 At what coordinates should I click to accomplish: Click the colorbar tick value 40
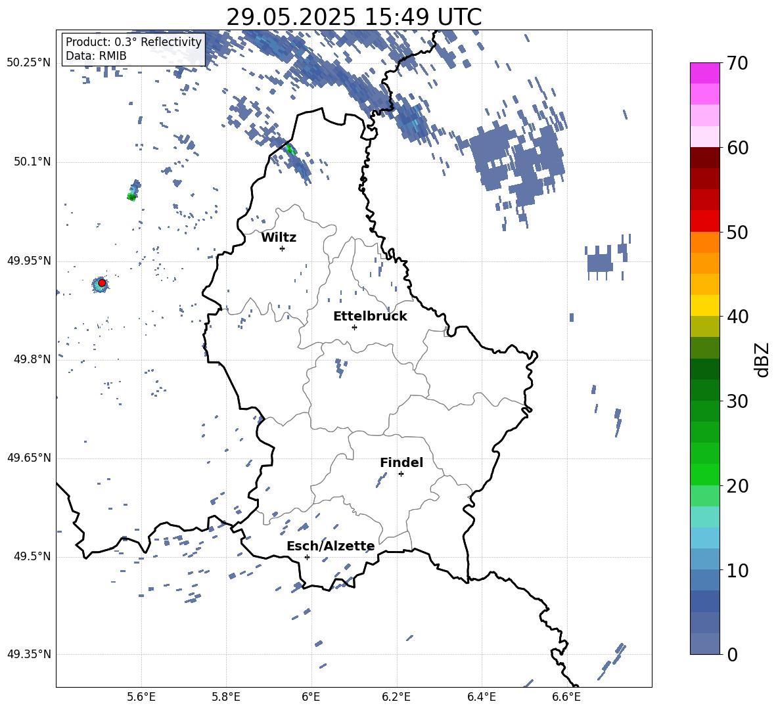tap(737, 317)
